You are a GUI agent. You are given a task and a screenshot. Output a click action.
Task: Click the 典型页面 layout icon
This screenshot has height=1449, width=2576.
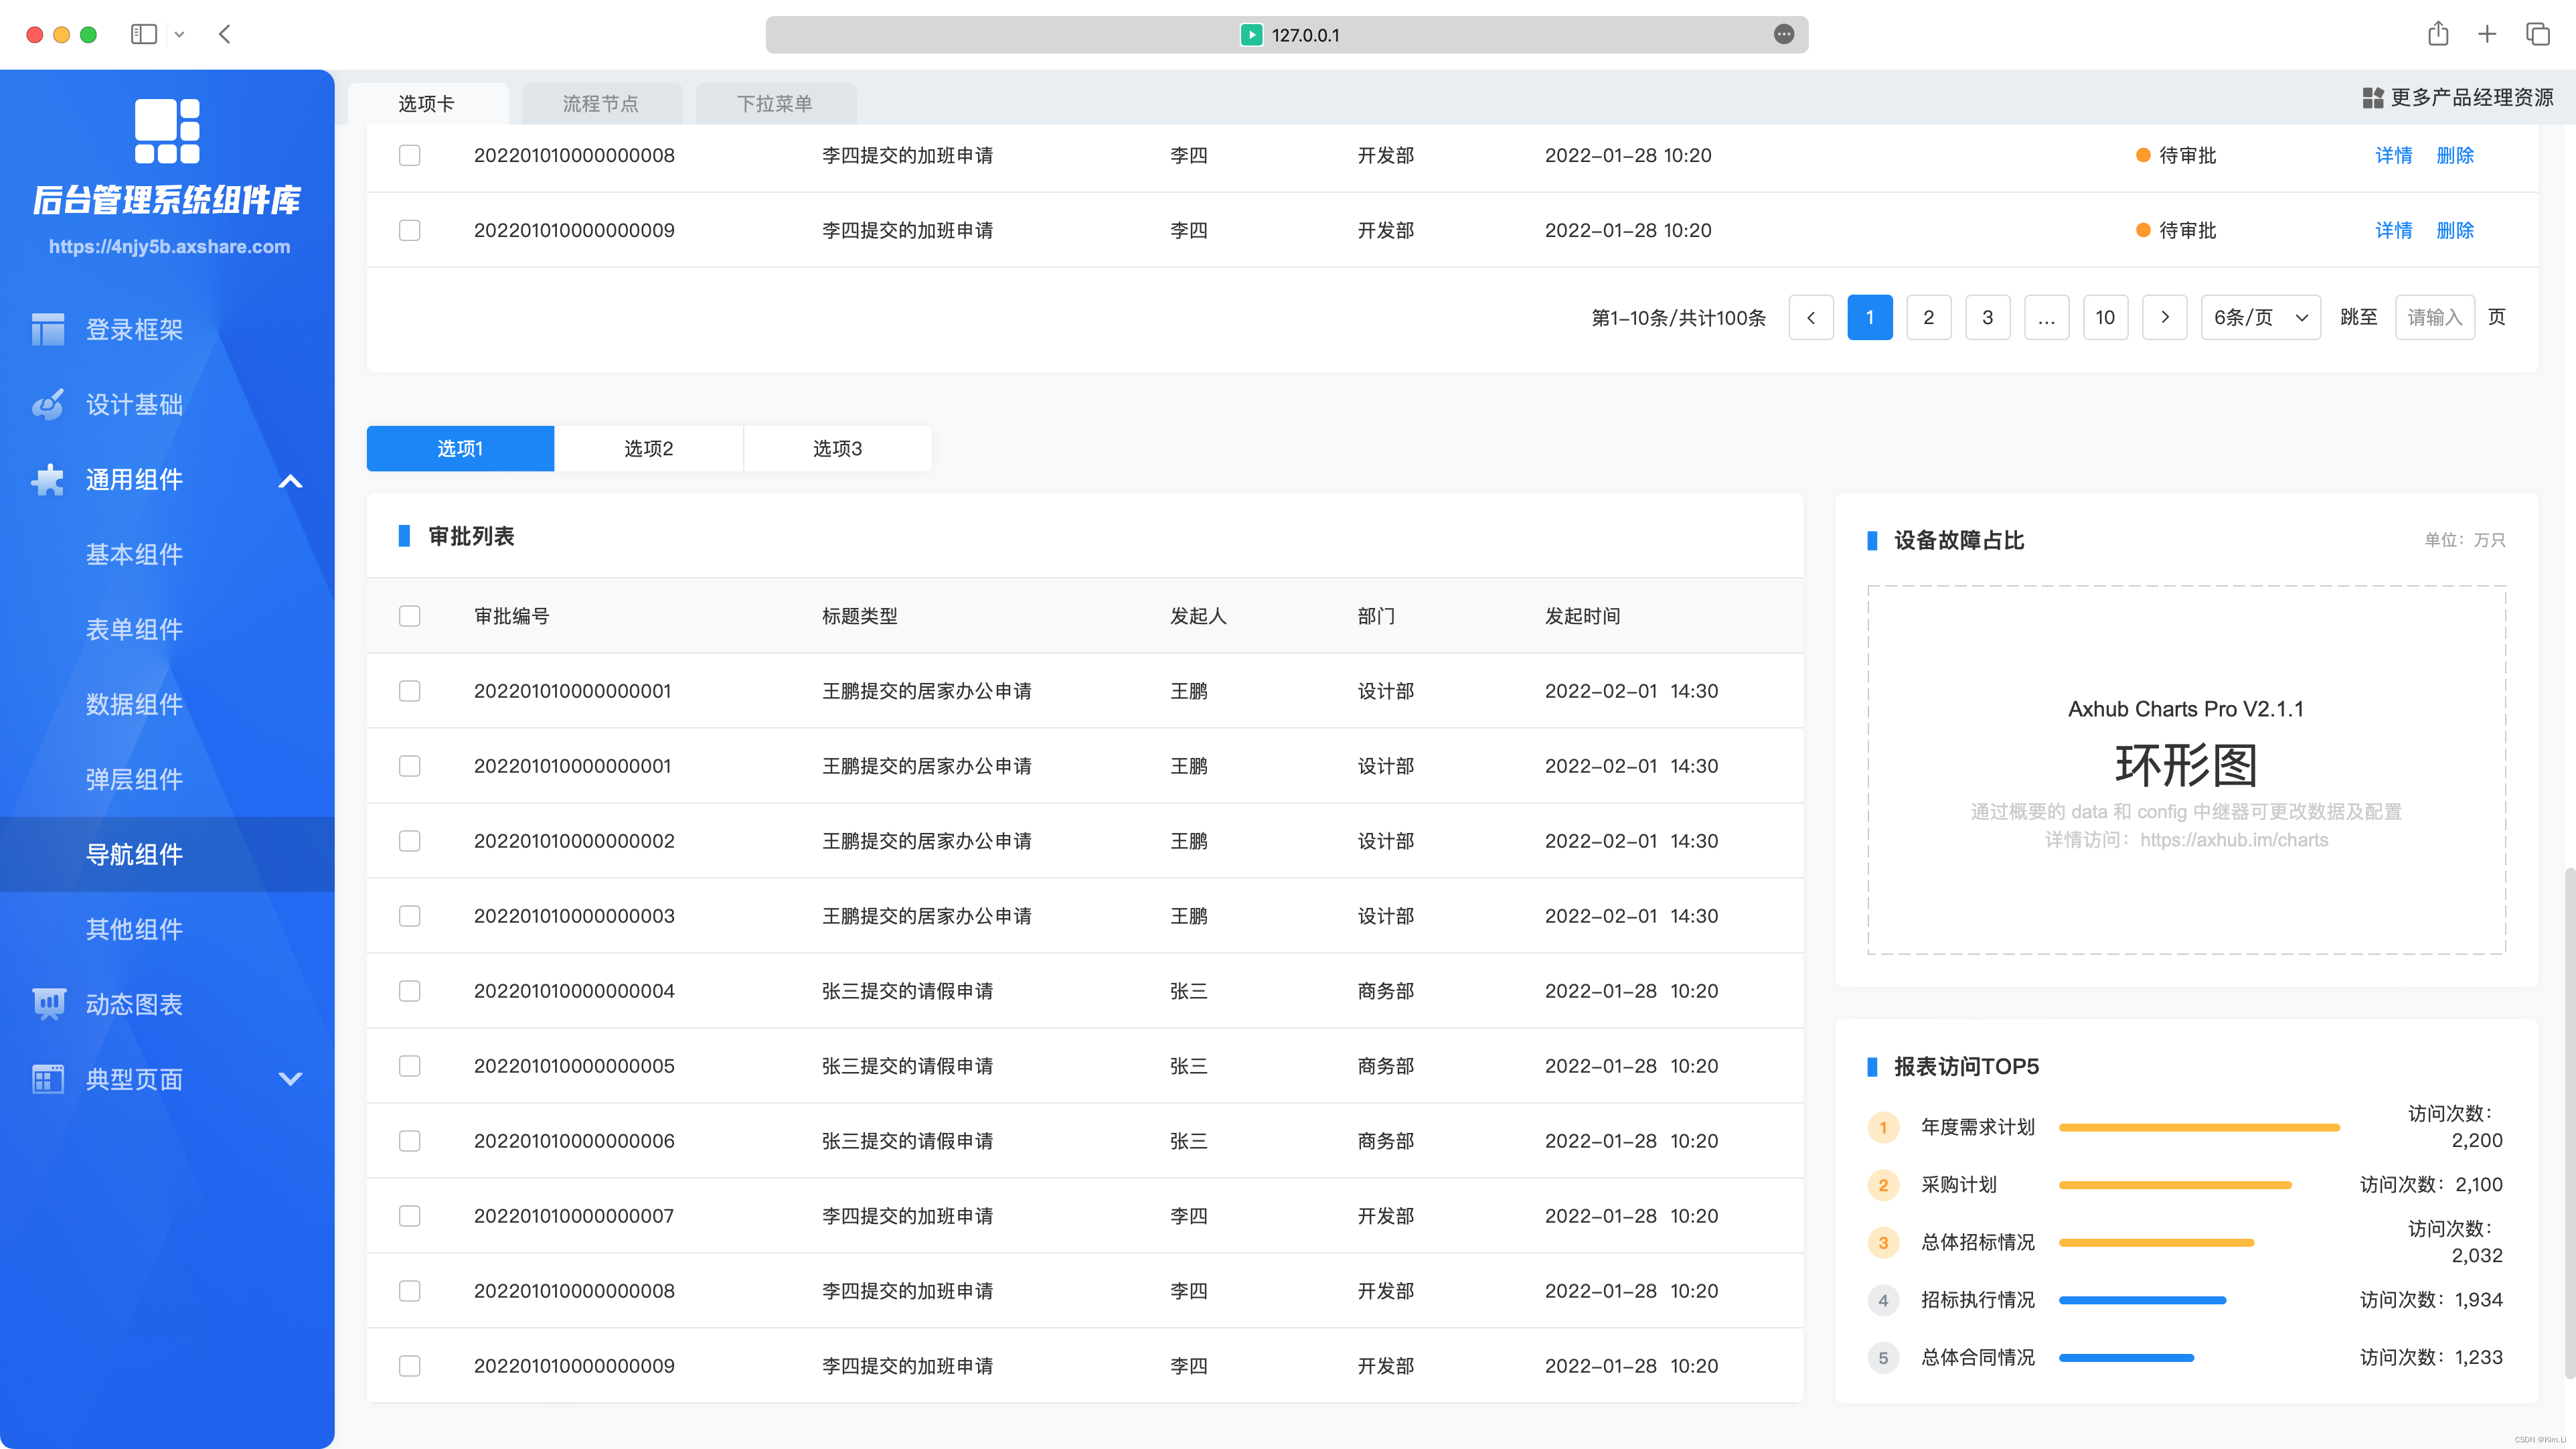click(47, 1079)
